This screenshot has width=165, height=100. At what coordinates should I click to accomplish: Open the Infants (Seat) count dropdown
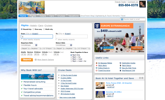tap(44, 55)
